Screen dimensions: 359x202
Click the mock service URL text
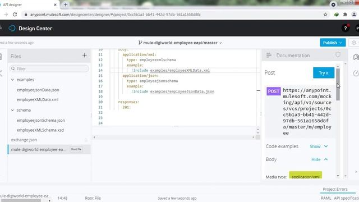(x=307, y=112)
